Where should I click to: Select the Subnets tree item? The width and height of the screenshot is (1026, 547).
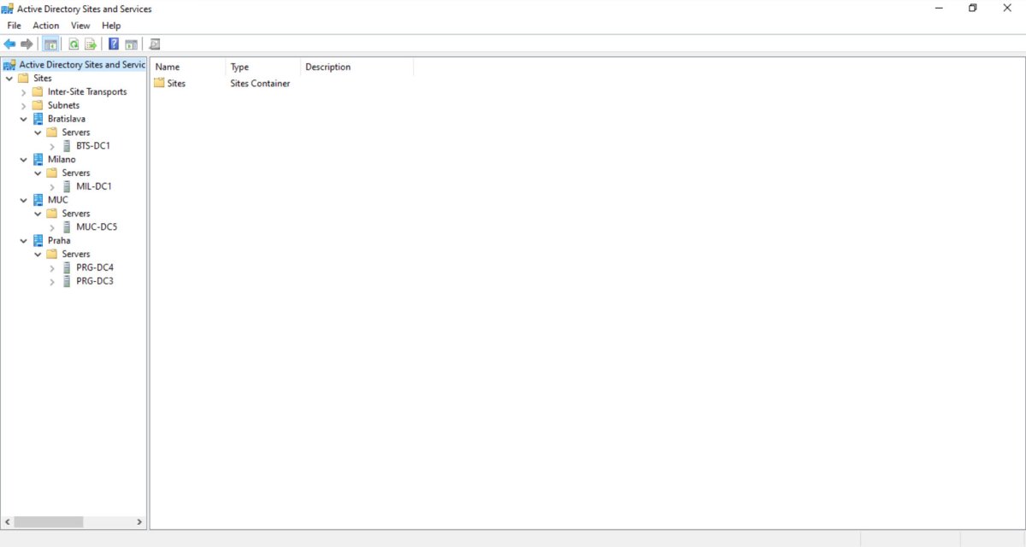63,105
